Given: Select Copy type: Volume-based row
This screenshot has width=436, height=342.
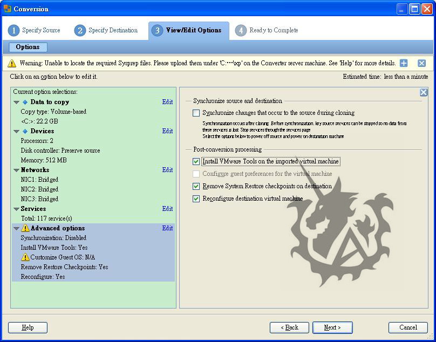Looking at the screenshot, I should 53,112.
